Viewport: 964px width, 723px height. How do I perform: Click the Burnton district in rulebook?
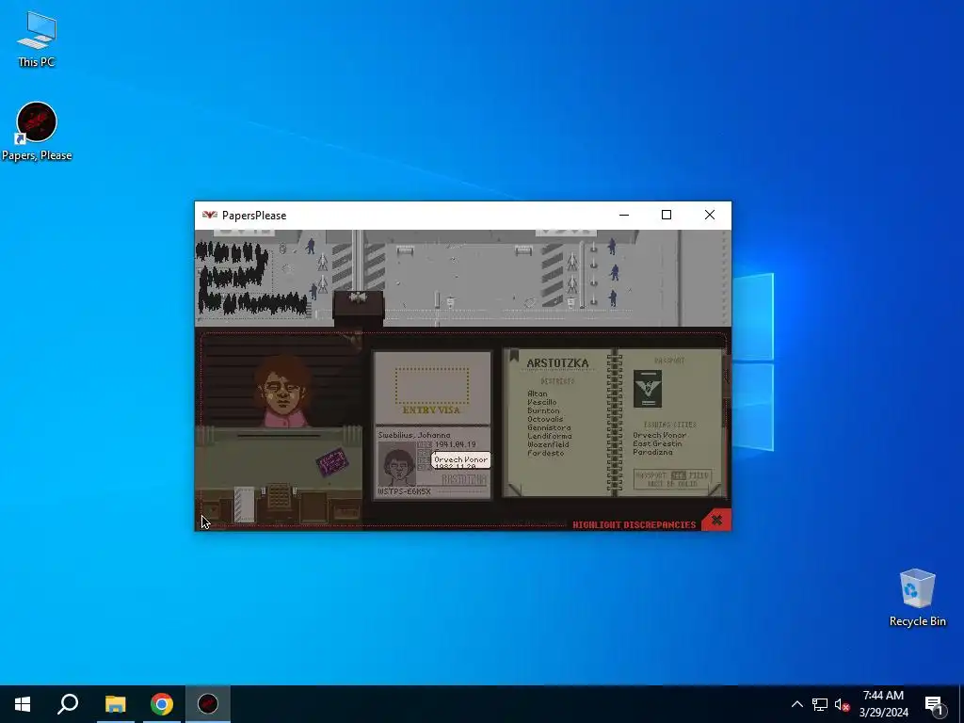tap(543, 410)
